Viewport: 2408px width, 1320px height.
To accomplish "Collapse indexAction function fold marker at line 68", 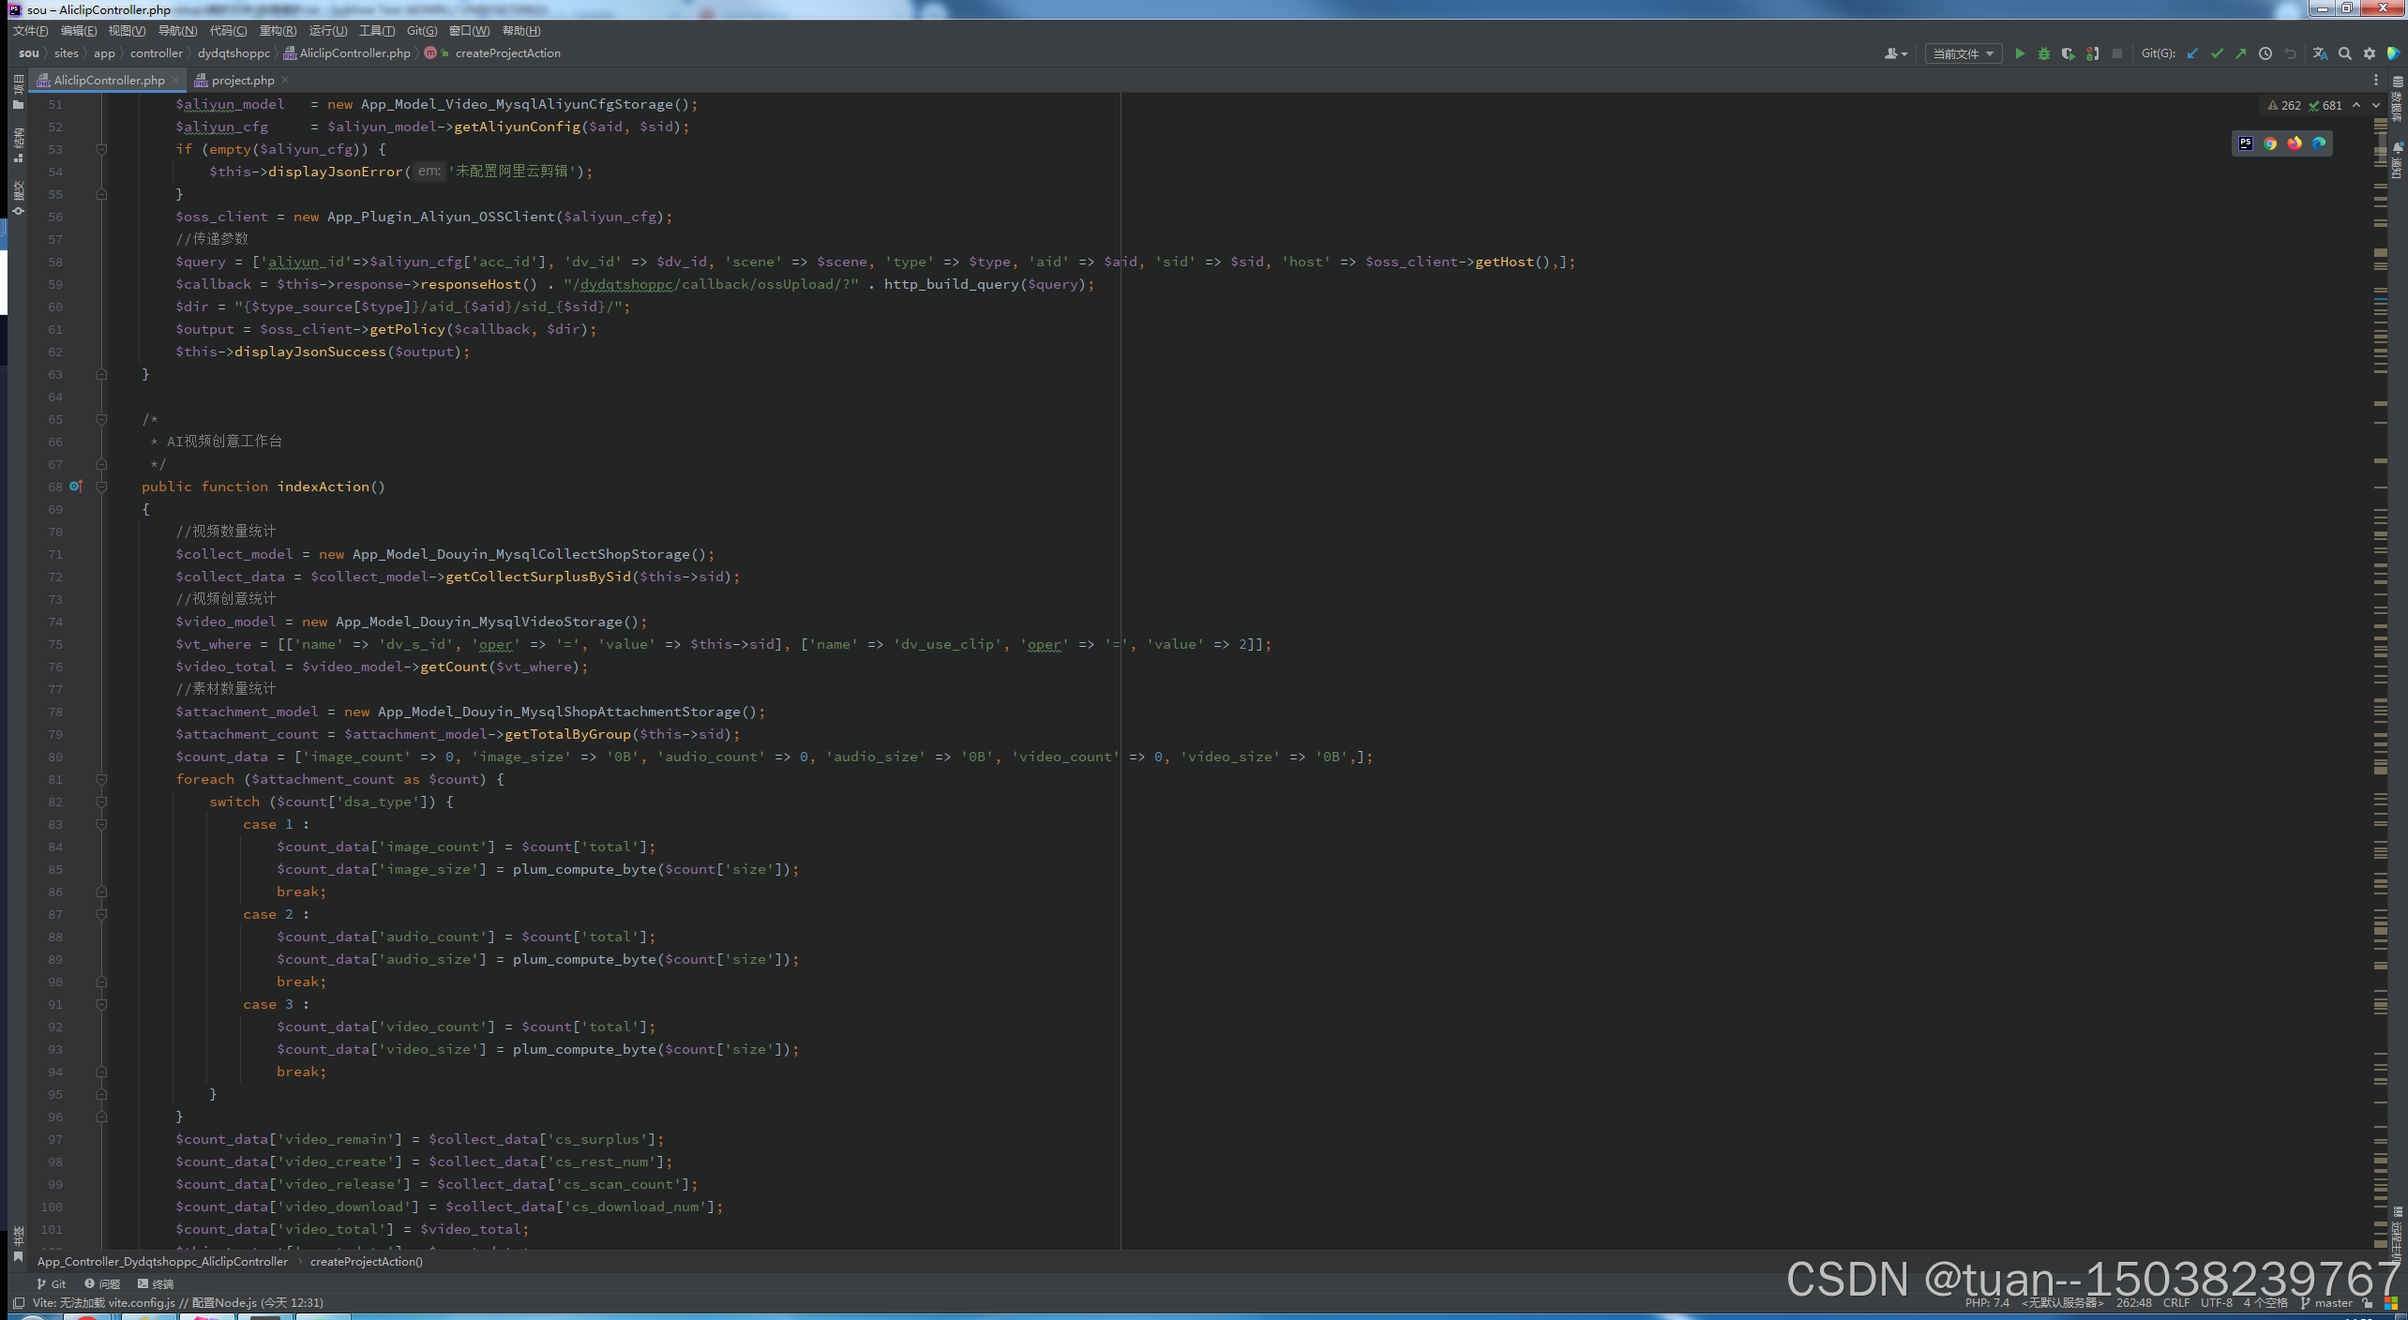I will coord(101,487).
